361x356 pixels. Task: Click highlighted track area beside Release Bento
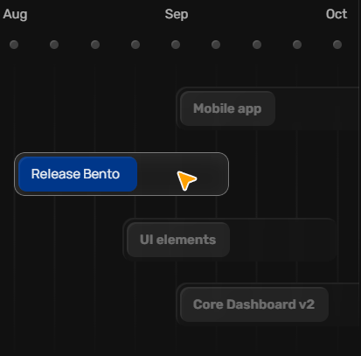183,174
